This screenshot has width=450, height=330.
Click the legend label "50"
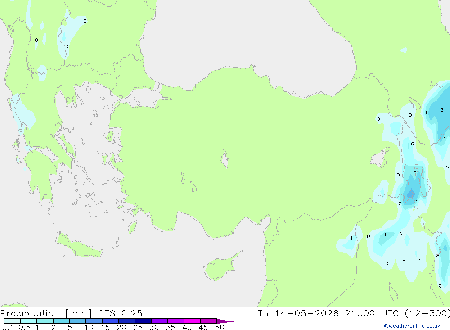[x=220, y=327]
